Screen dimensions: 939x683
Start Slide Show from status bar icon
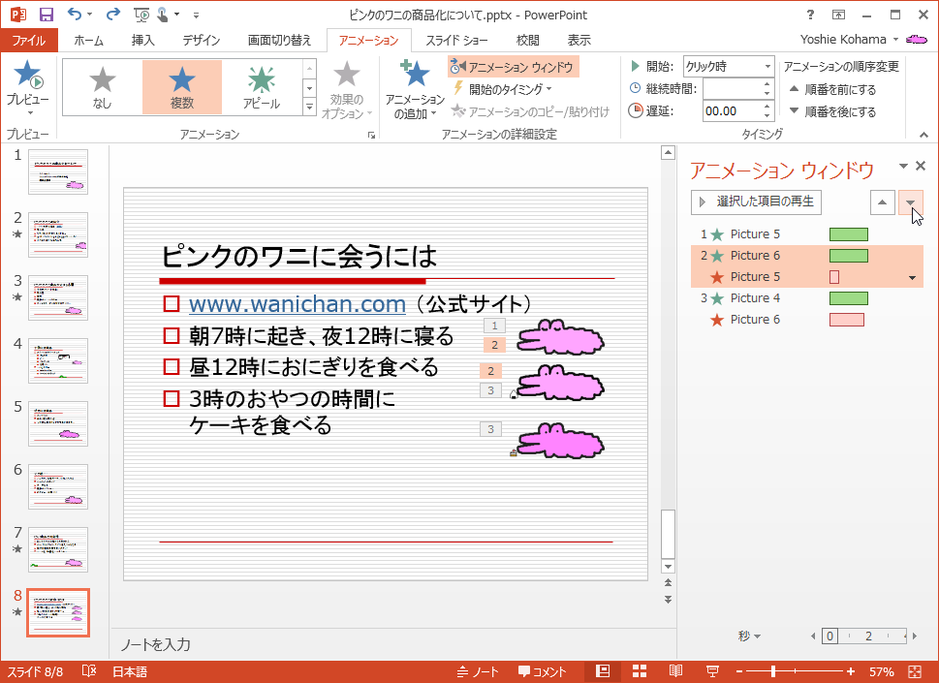click(712, 671)
